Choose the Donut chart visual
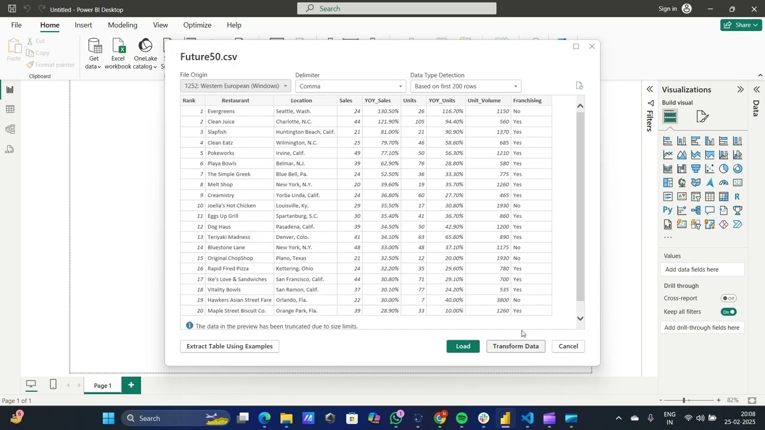Image resolution: width=765 pixels, height=430 pixels. 738,169
